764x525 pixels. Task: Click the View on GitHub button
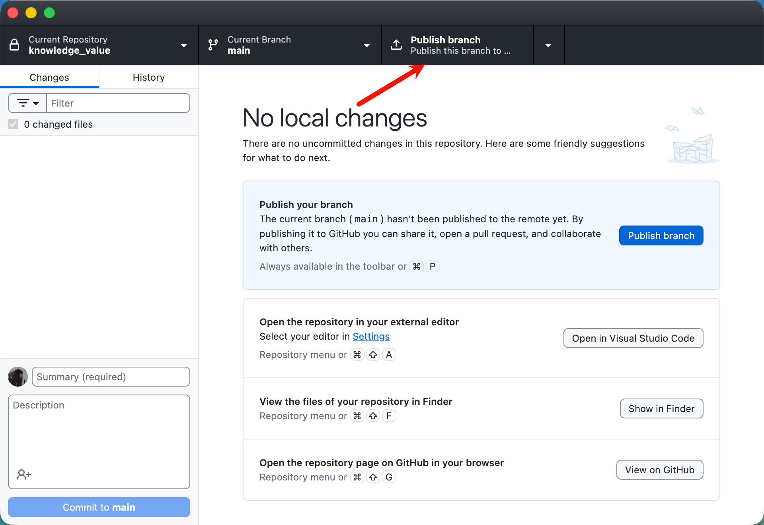[x=659, y=470]
